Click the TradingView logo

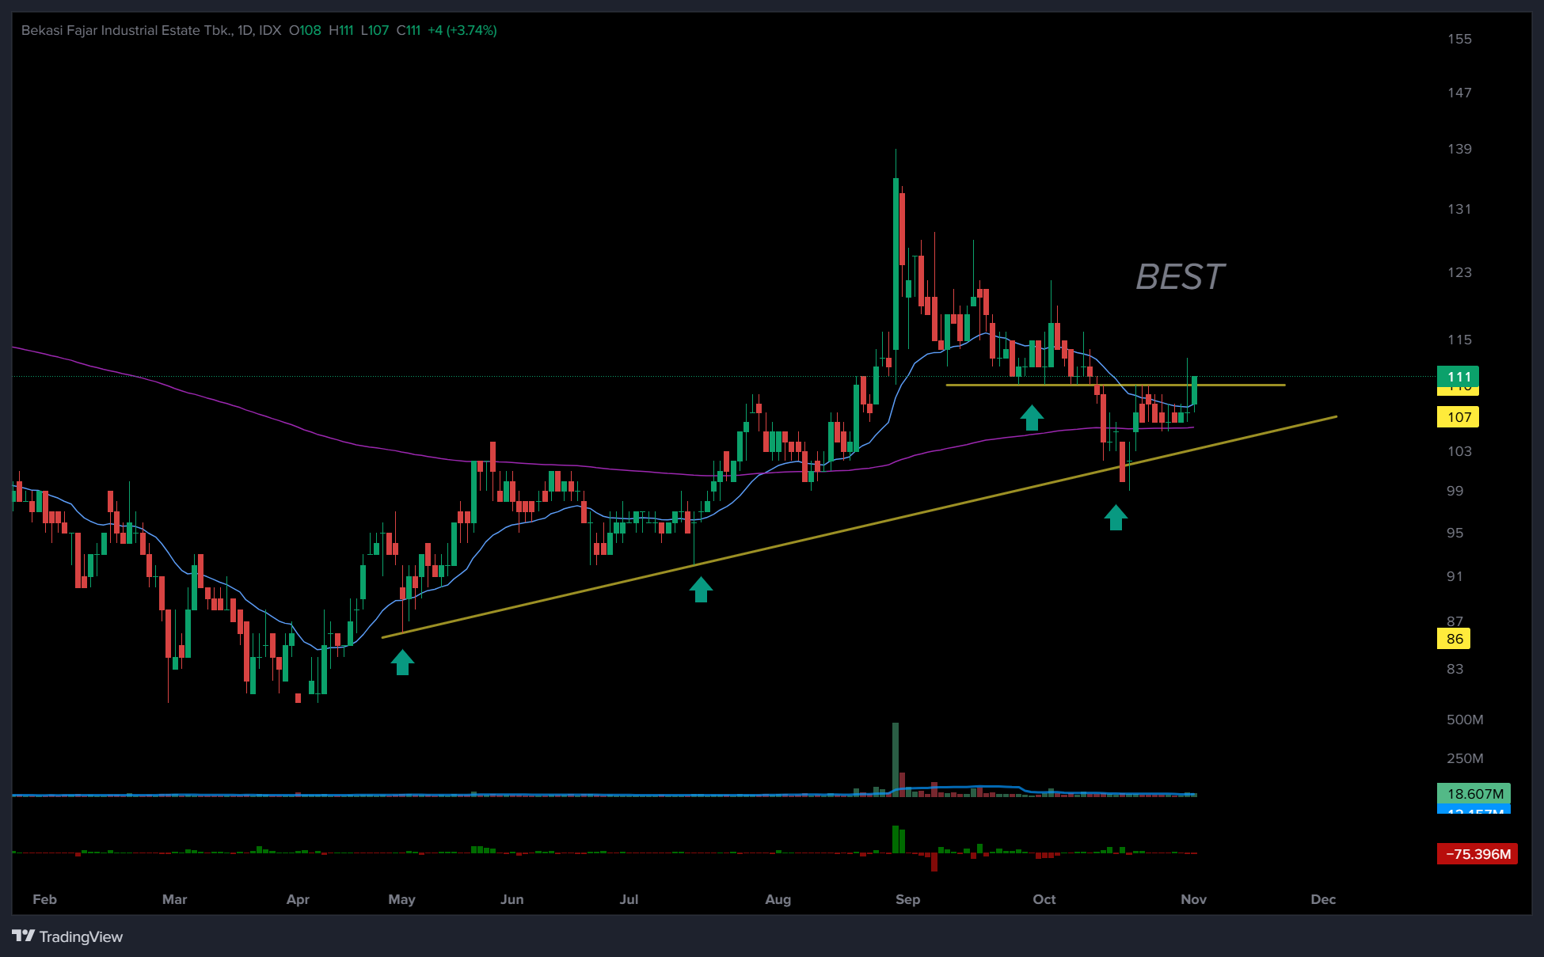pos(67,936)
